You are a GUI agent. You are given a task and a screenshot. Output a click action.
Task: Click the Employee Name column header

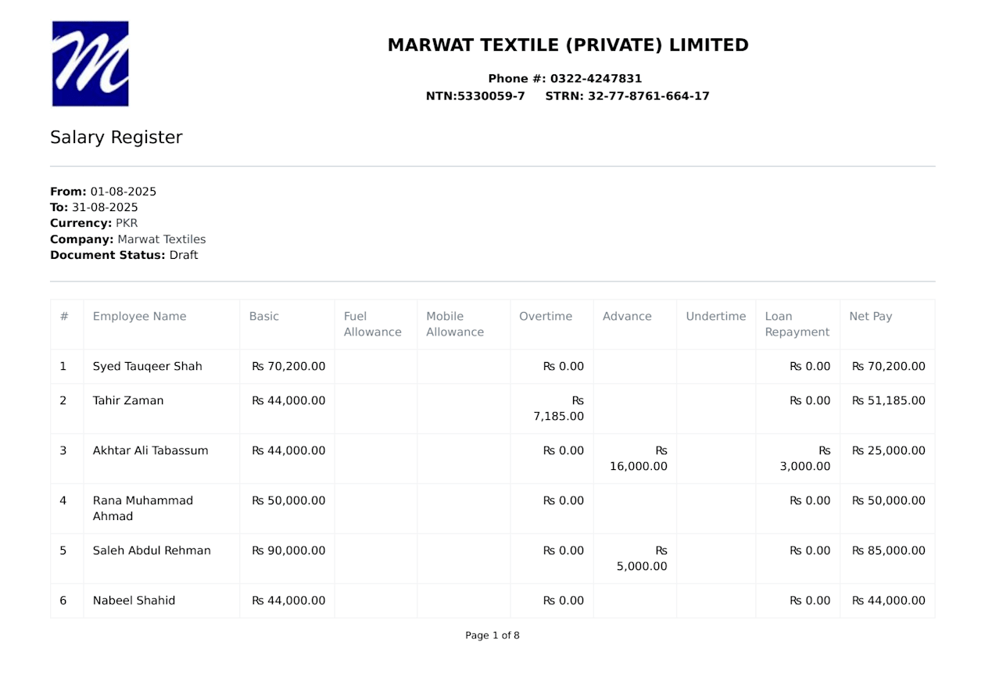tap(139, 317)
